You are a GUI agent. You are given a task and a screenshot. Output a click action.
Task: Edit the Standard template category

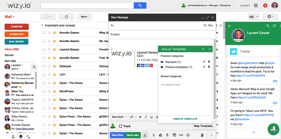204,62
